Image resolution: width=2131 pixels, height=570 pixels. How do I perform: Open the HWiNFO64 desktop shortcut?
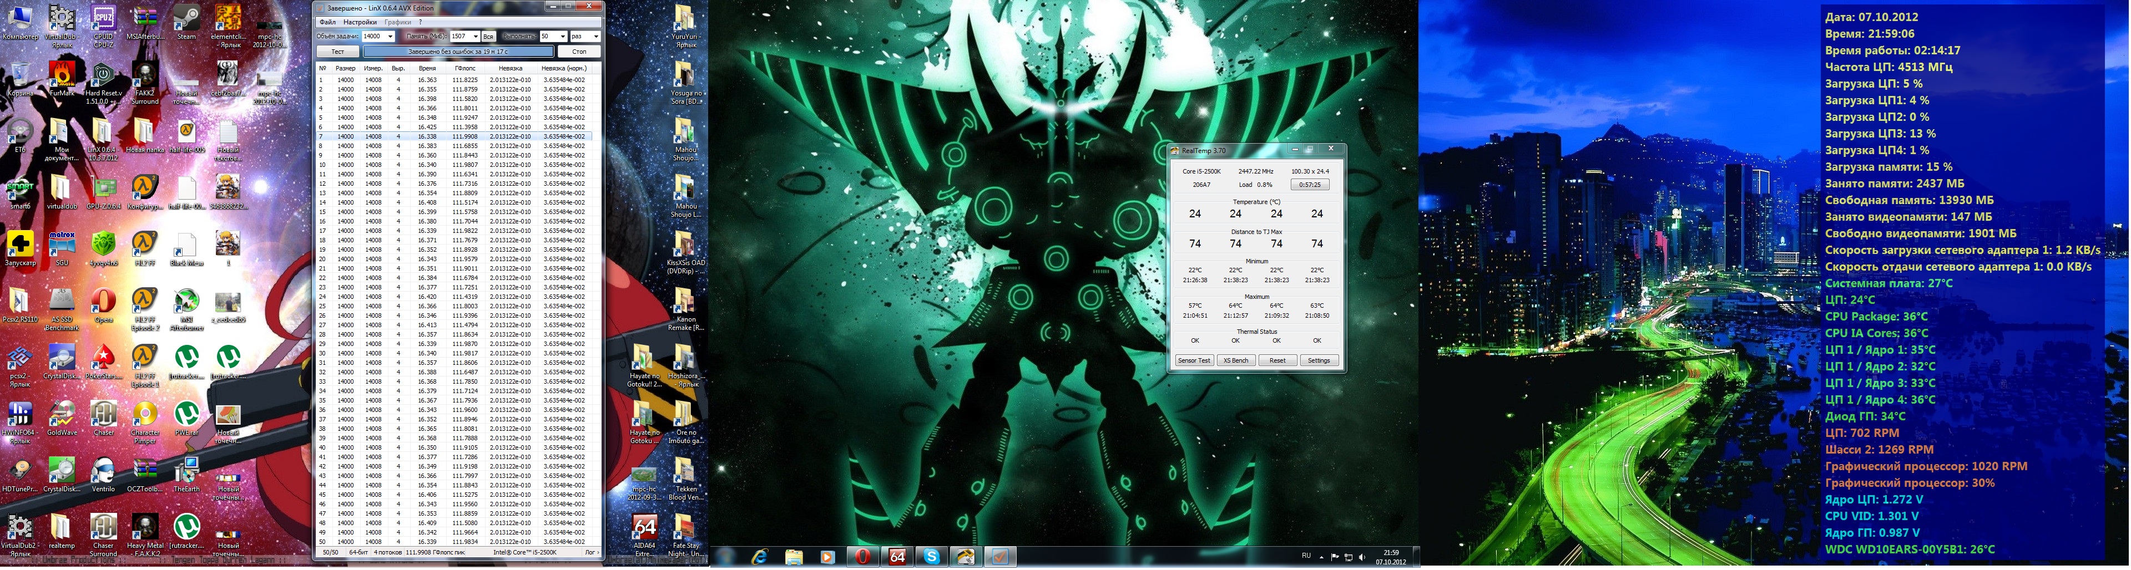[x=20, y=423]
